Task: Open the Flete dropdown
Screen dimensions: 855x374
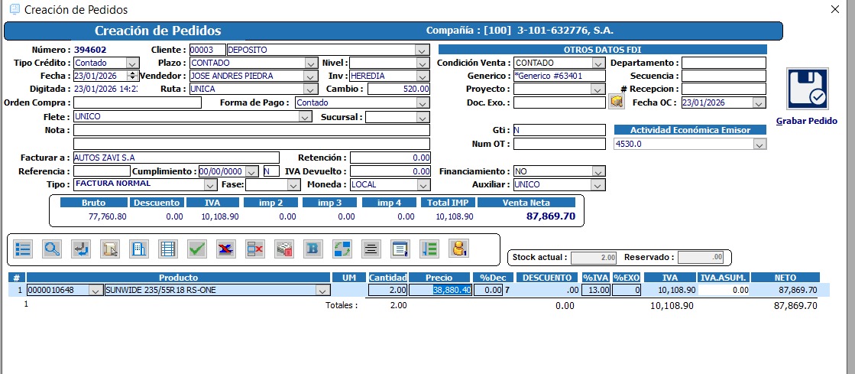Action: click(305, 117)
